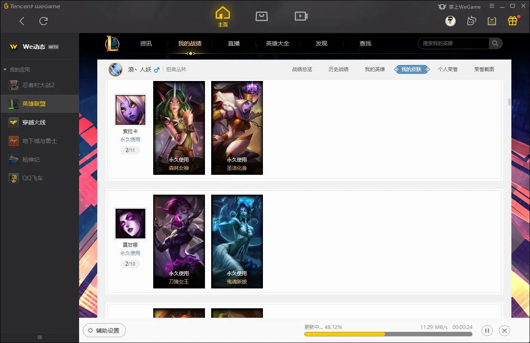The image size is (530, 343).
Task: Open the user avatar in the top right
Action: pyautogui.click(x=450, y=21)
